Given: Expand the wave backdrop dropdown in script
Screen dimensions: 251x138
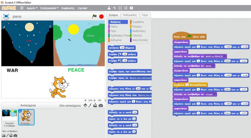Looking at the screenshot, I should (x=213, y=66).
